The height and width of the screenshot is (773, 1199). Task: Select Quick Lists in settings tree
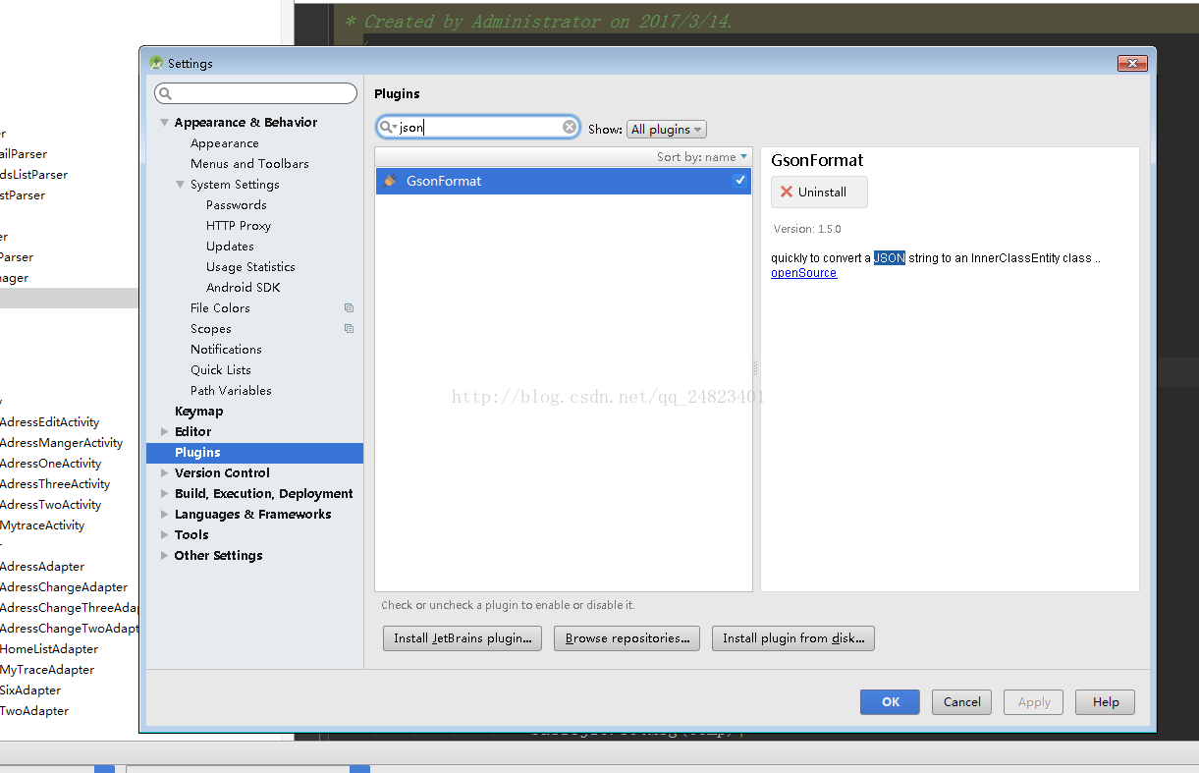click(221, 370)
